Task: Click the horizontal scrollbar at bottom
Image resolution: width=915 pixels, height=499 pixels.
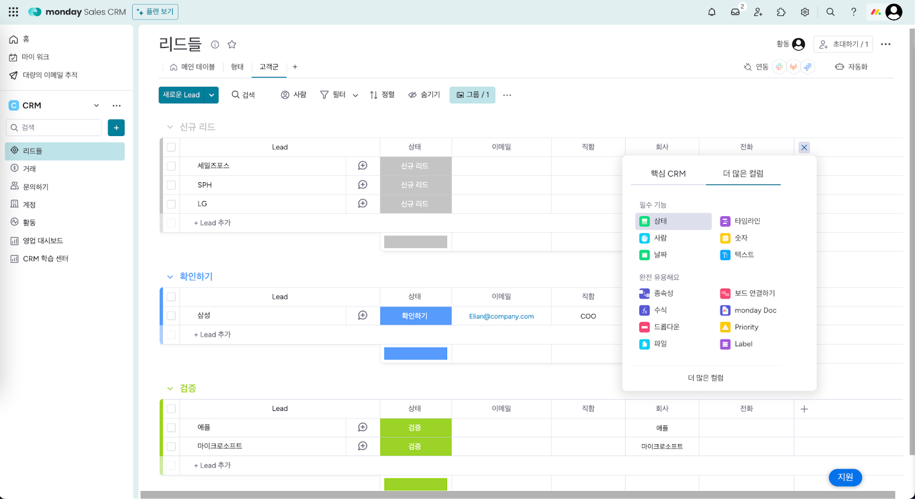Action: tap(518, 495)
